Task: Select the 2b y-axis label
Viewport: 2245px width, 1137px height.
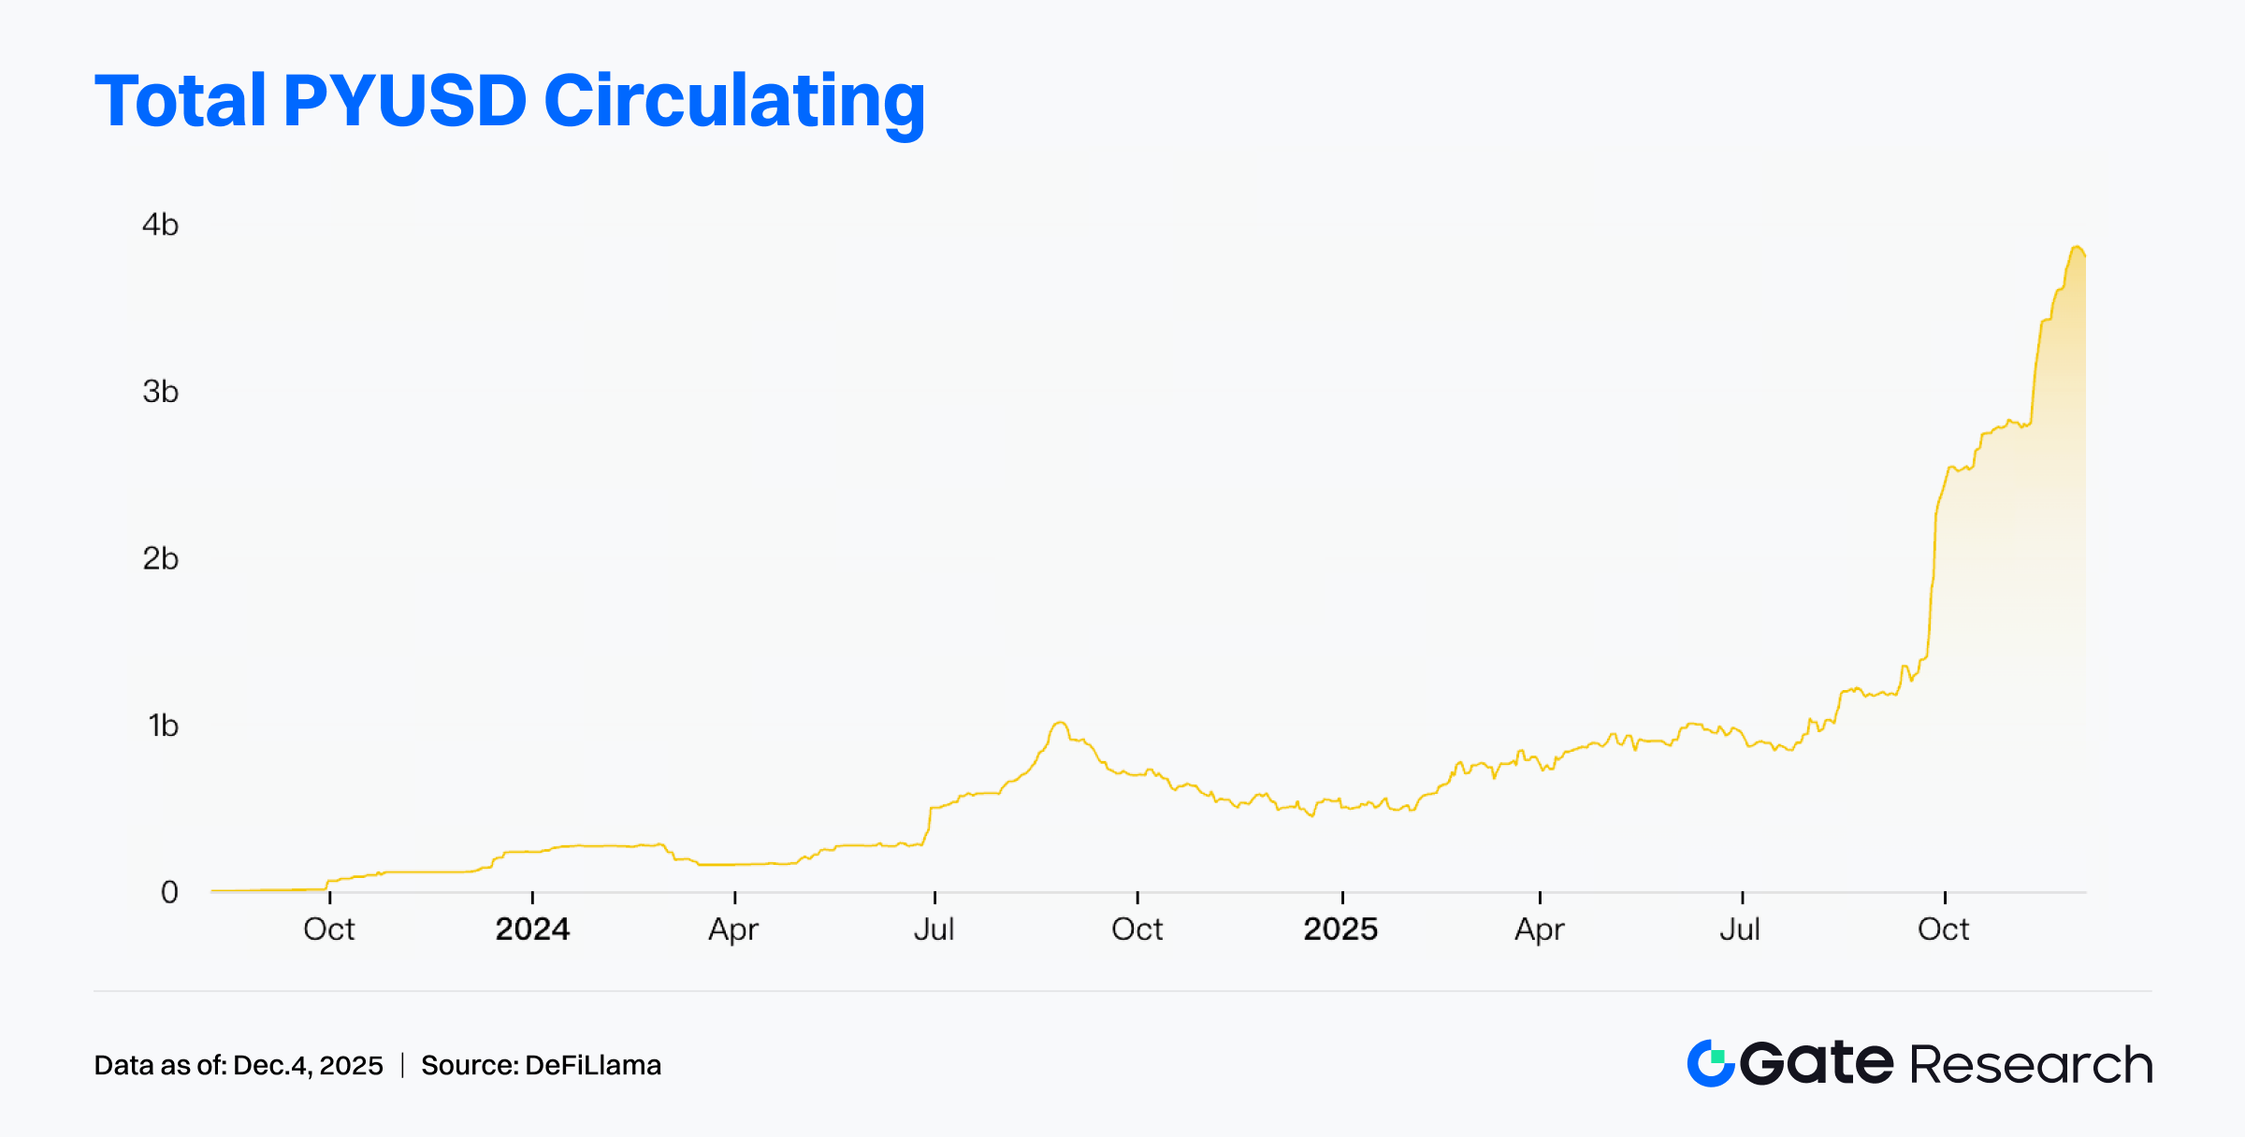Action: click(160, 558)
